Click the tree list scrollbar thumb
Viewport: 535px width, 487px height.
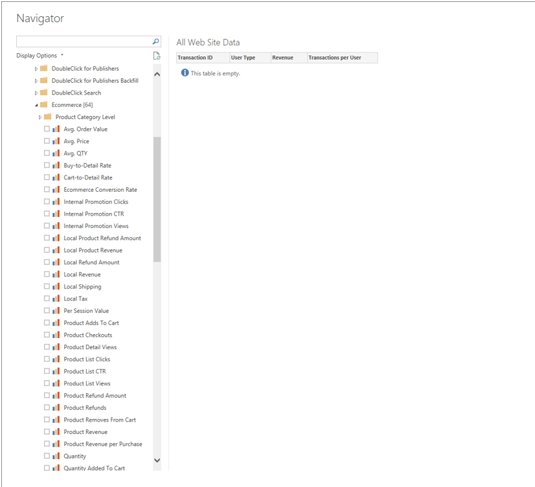(x=157, y=199)
